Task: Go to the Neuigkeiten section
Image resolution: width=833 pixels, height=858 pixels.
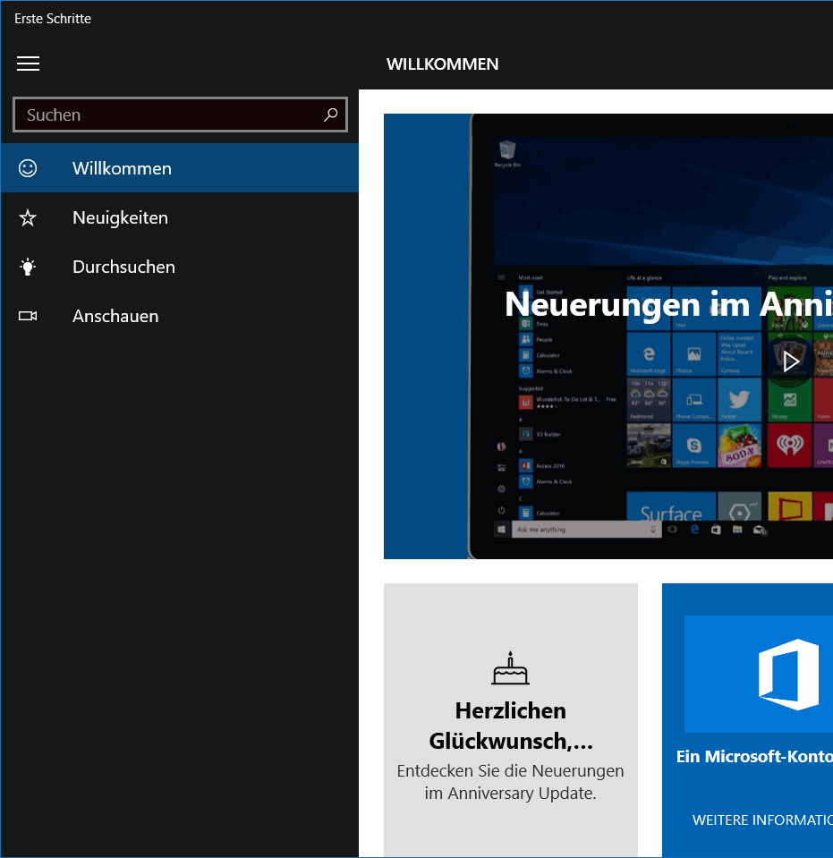Action: (x=120, y=217)
